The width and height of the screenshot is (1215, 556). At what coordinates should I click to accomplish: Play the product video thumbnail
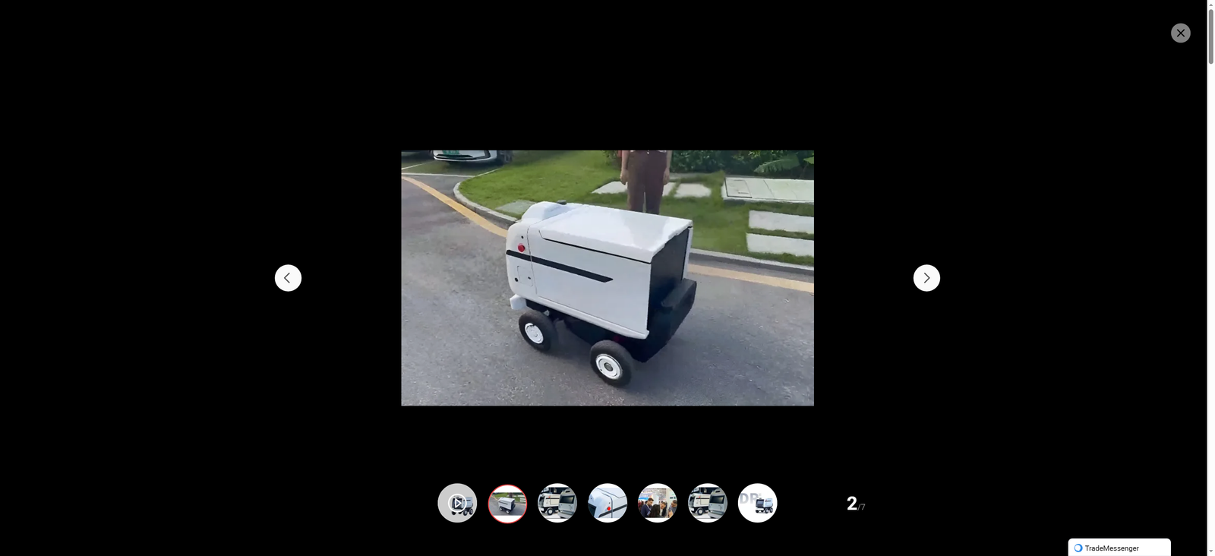[x=457, y=503]
